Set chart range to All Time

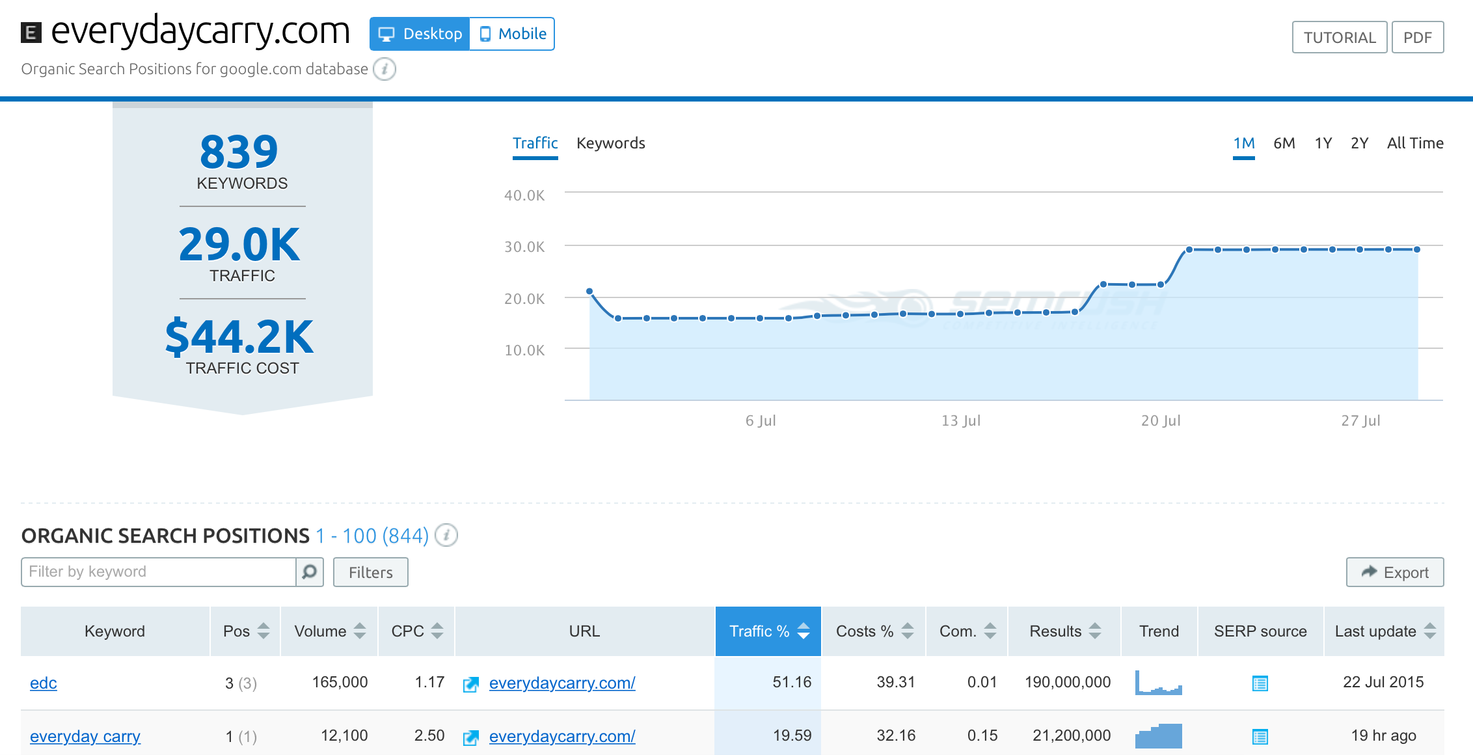(x=1415, y=143)
